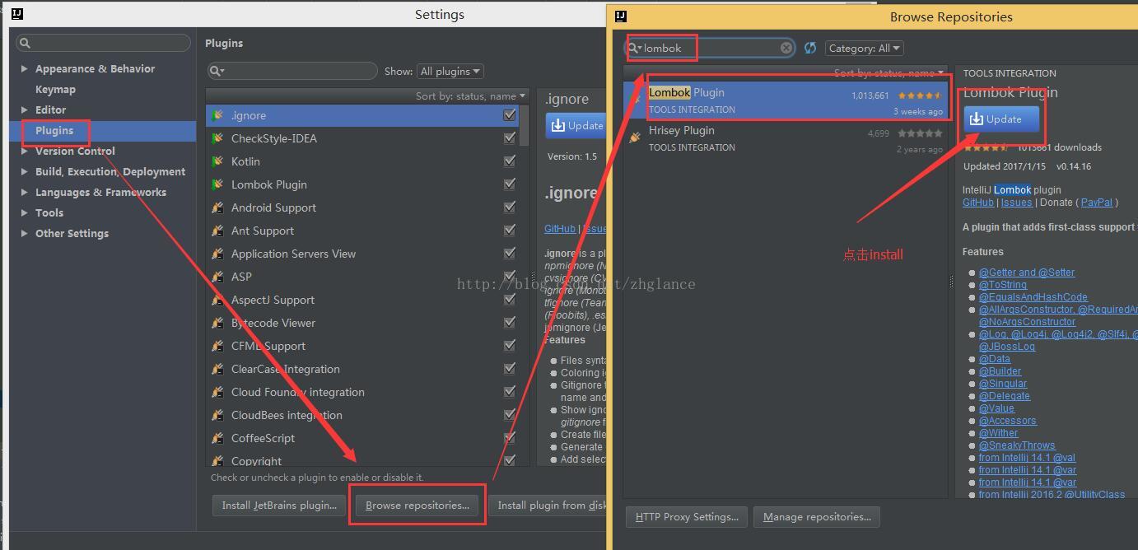
Task: Open the Lombok GitHub link
Action: click(978, 203)
